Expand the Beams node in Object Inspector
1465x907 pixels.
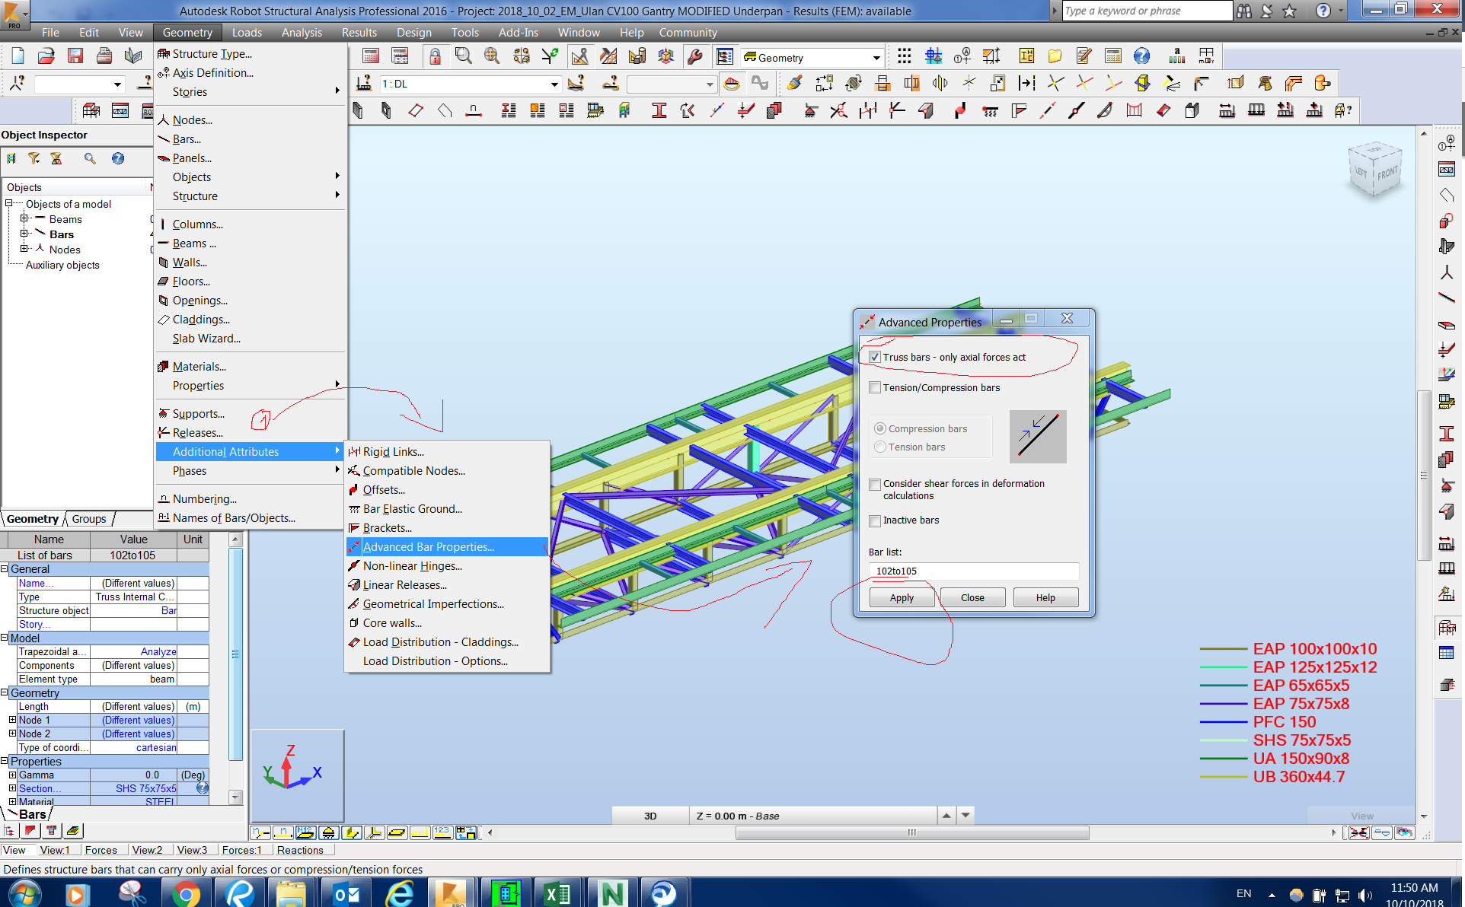point(25,219)
